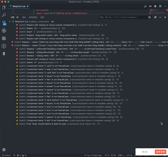
Task: Open the Search view in activity bar
Action: 4,15
